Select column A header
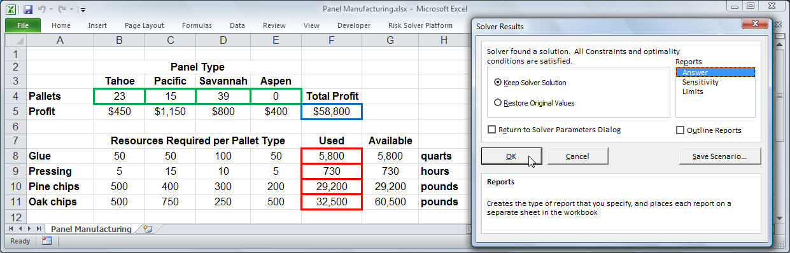Image resolution: width=790 pixels, height=253 pixels. tap(60, 40)
